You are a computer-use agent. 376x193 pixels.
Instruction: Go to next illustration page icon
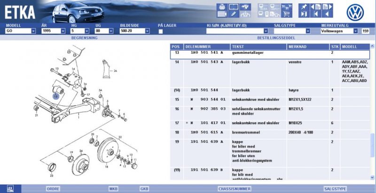pyautogui.click(x=327, y=7)
